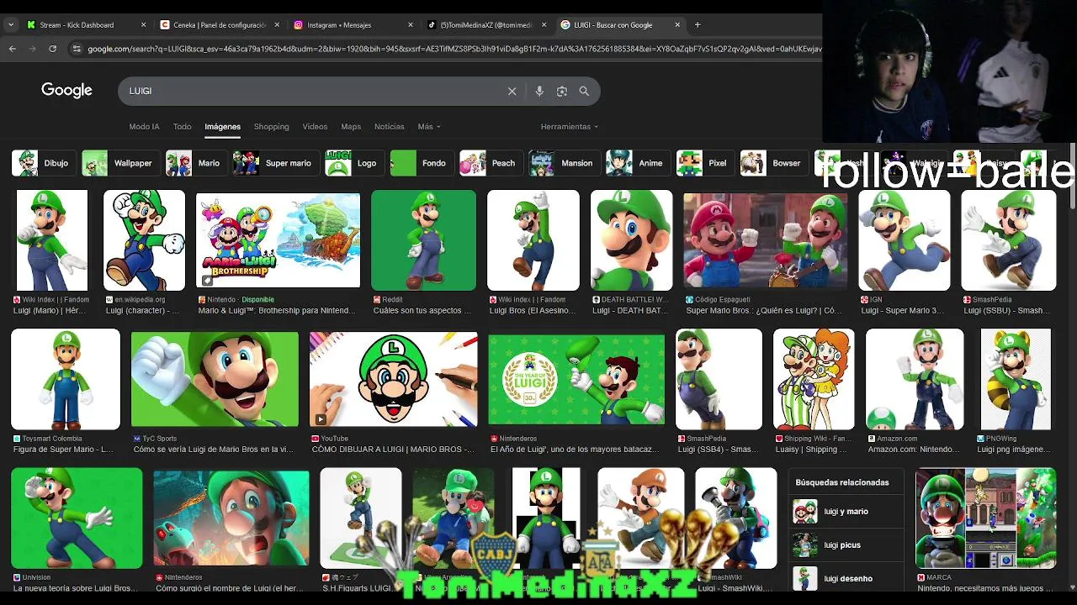Go forward in browser history

coord(33,49)
